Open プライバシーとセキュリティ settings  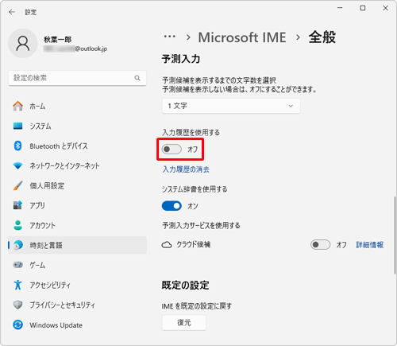[x=77, y=305]
